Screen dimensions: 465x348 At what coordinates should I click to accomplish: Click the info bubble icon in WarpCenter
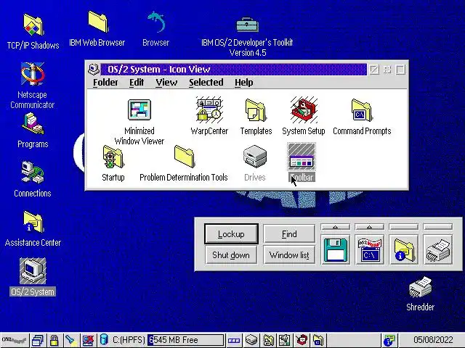click(x=389, y=340)
